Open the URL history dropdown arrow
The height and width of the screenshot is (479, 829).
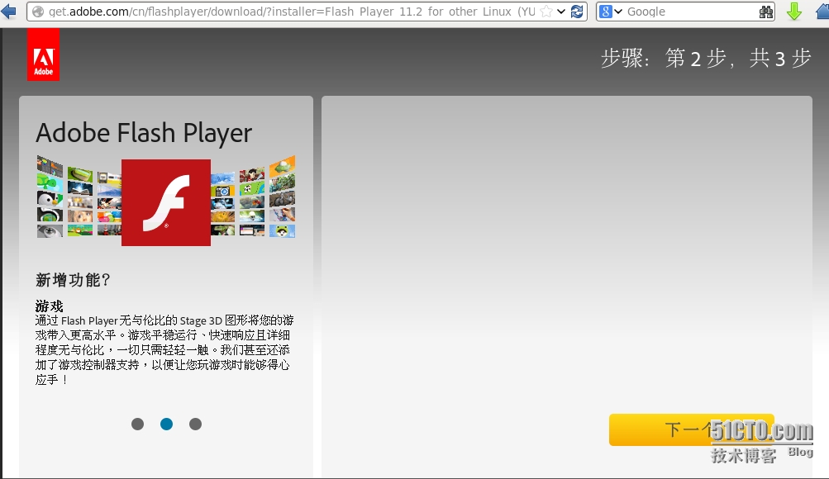[x=561, y=12]
